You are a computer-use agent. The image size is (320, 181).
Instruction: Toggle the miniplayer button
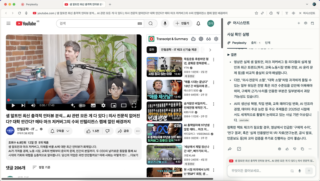pyautogui.click(x=113, y=105)
